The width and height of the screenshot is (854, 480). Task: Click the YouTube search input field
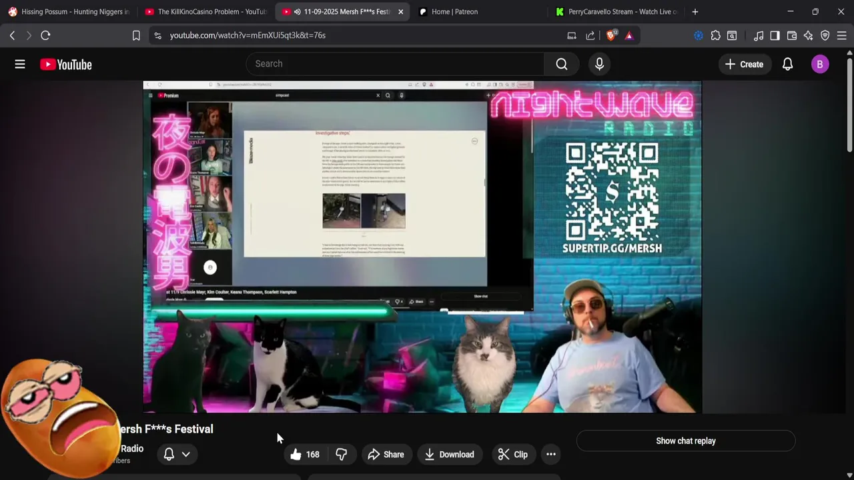pos(395,64)
